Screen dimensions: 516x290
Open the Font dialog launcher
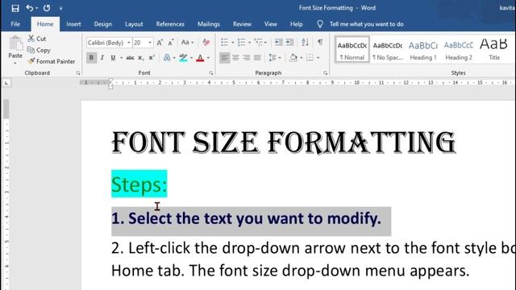point(211,73)
